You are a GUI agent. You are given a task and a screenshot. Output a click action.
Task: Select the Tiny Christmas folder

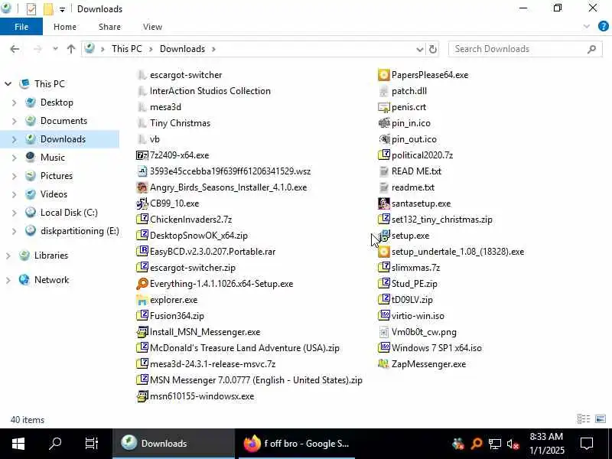pyautogui.click(x=180, y=123)
